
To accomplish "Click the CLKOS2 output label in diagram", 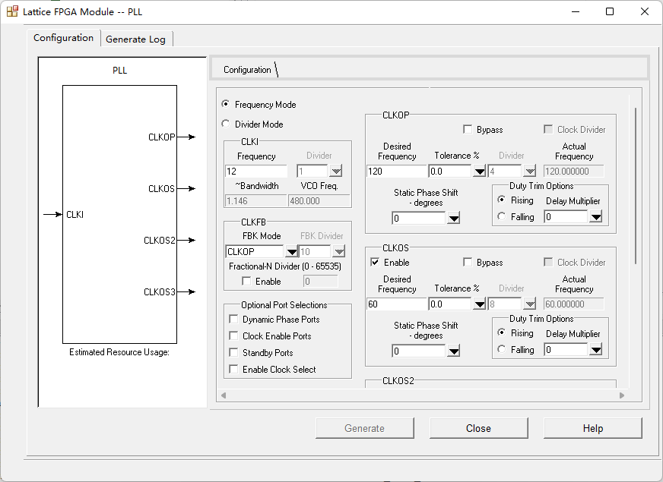I will 160,240.
